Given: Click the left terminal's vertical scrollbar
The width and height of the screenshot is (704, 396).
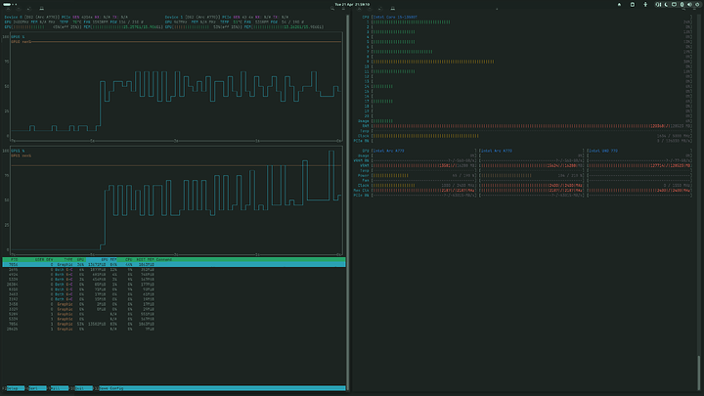Looking at the screenshot, I should [347, 202].
